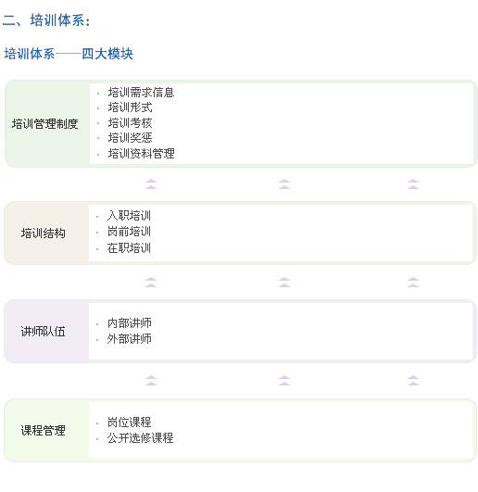Select the 入职培训 item

click(x=129, y=216)
